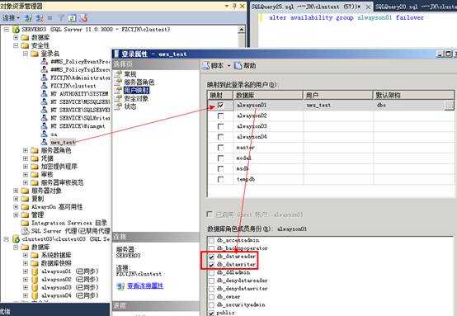This screenshot has height=316, width=457.
Task: Check the alwayson02 database mapping checkbox
Action: 220,116
